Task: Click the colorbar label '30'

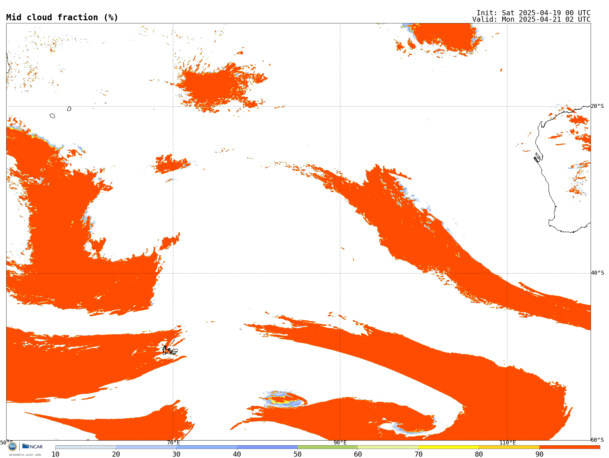Action: click(x=176, y=454)
